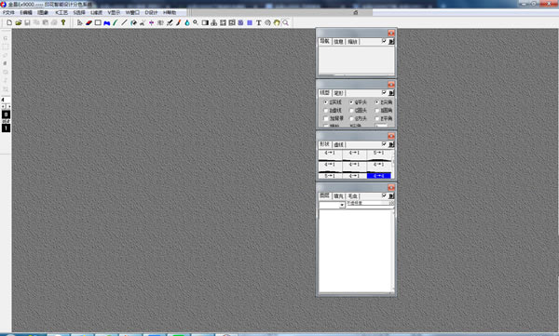Screen dimensions: 559x336
Task: Select the green brush stroke tool
Action: (x=116, y=22)
